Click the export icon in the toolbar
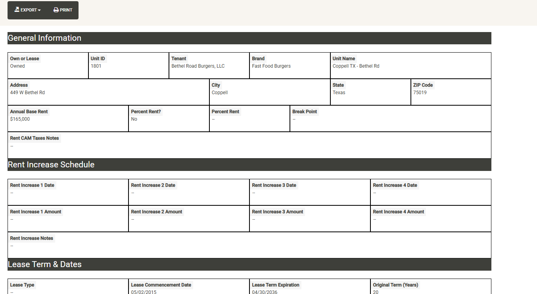This screenshot has width=537, height=294. click(x=17, y=10)
